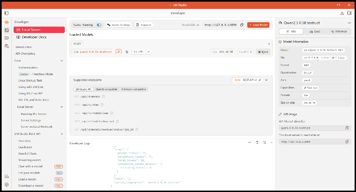Click the LM Link devices icon above settings
This screenshot has width=356, height=192.
[7, 176]
